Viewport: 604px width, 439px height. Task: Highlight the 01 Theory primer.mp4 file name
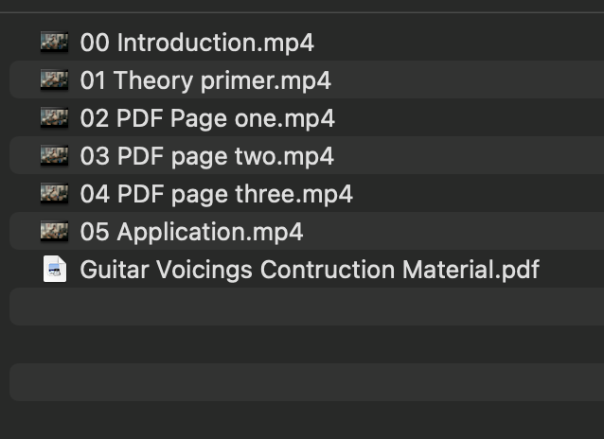pyautogui.click(x=205, y=80)
